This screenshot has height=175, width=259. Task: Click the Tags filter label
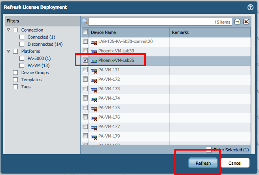click(x=26, y=87)
